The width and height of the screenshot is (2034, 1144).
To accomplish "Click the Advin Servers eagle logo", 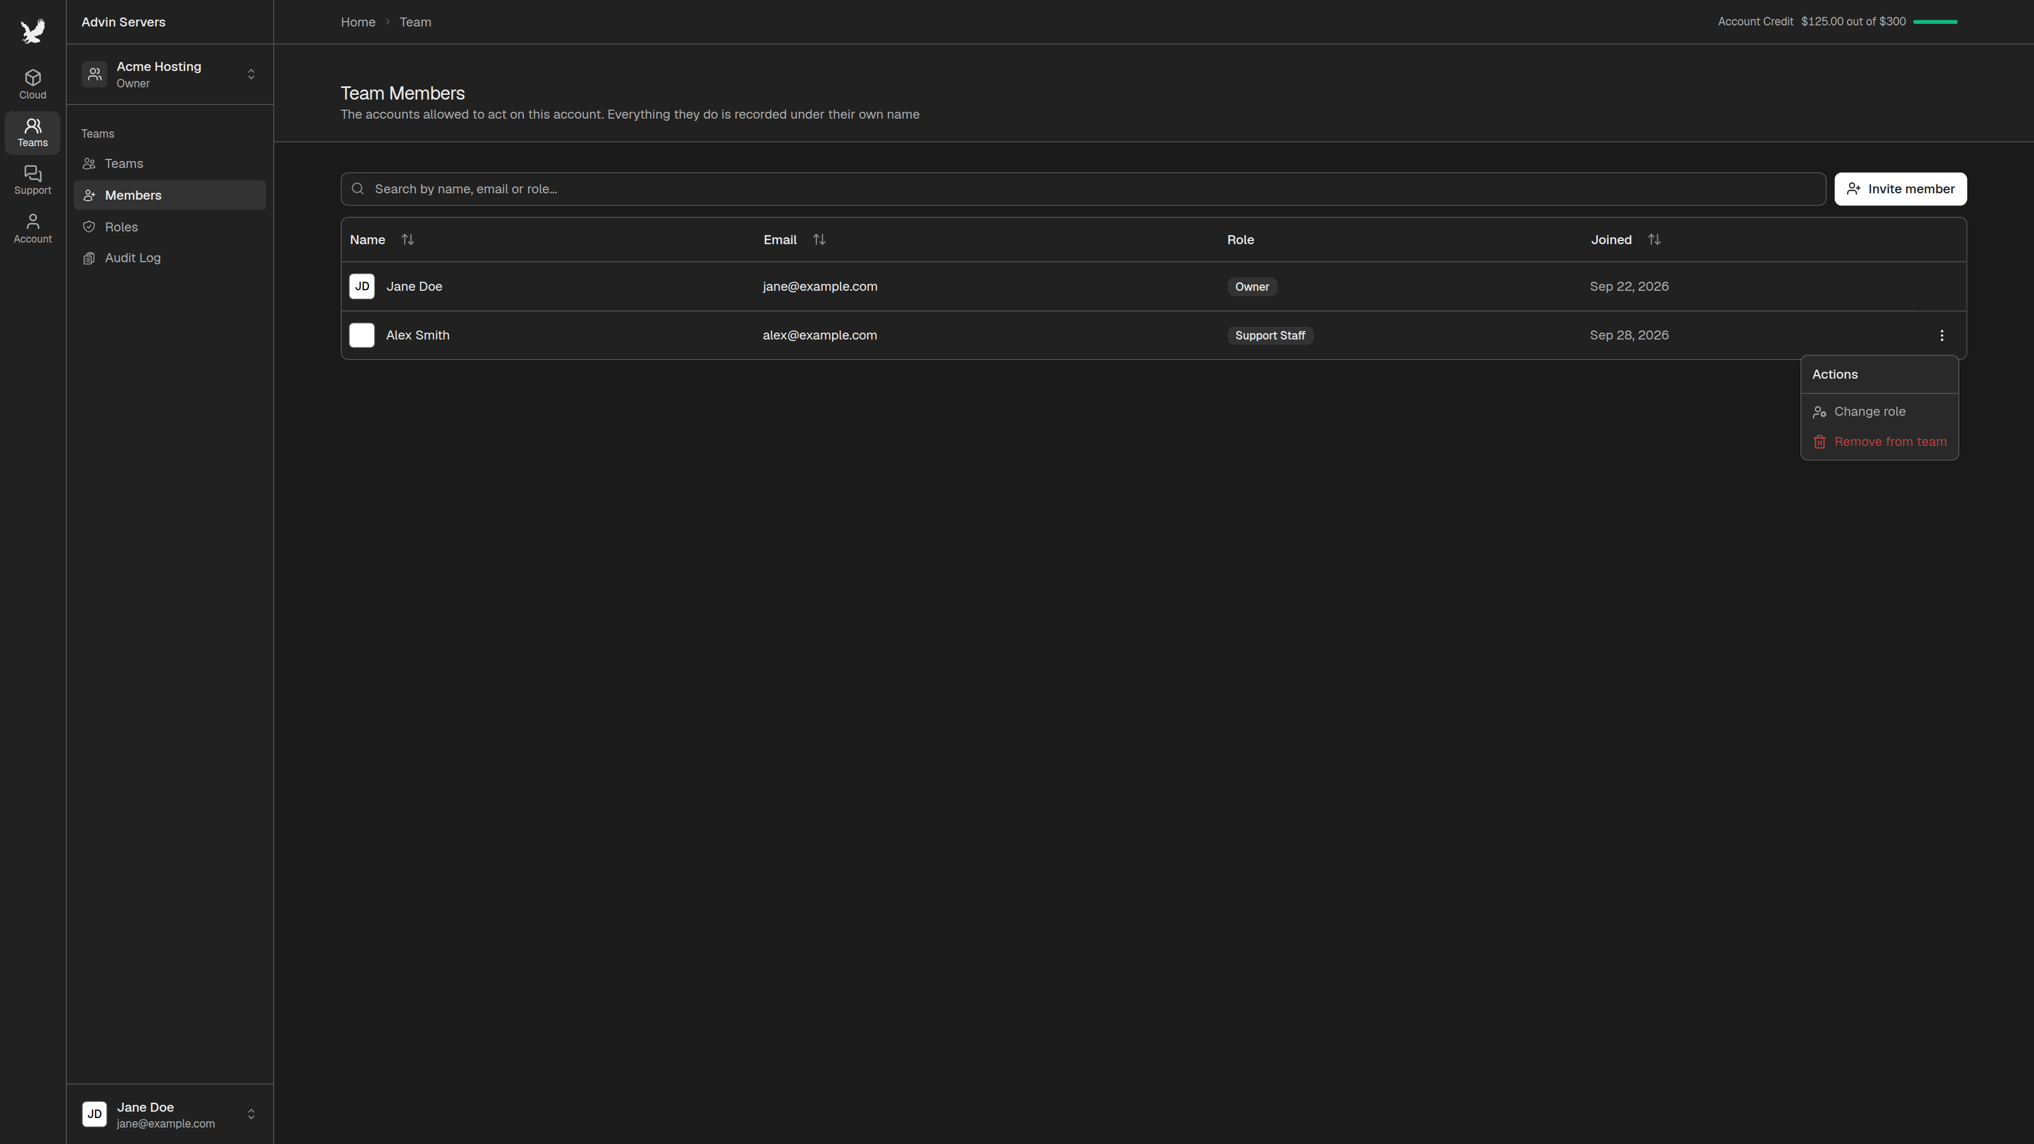I will point(32,31).
